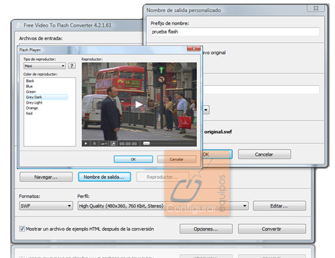Image resolution: width=335 pixels, height=258 pixels.
Task: Click the time display 00:00:00 in the player
Action: pos(128,144)
